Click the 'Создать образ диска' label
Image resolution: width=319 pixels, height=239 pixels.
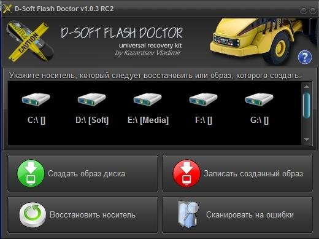(x=86, y=174)
